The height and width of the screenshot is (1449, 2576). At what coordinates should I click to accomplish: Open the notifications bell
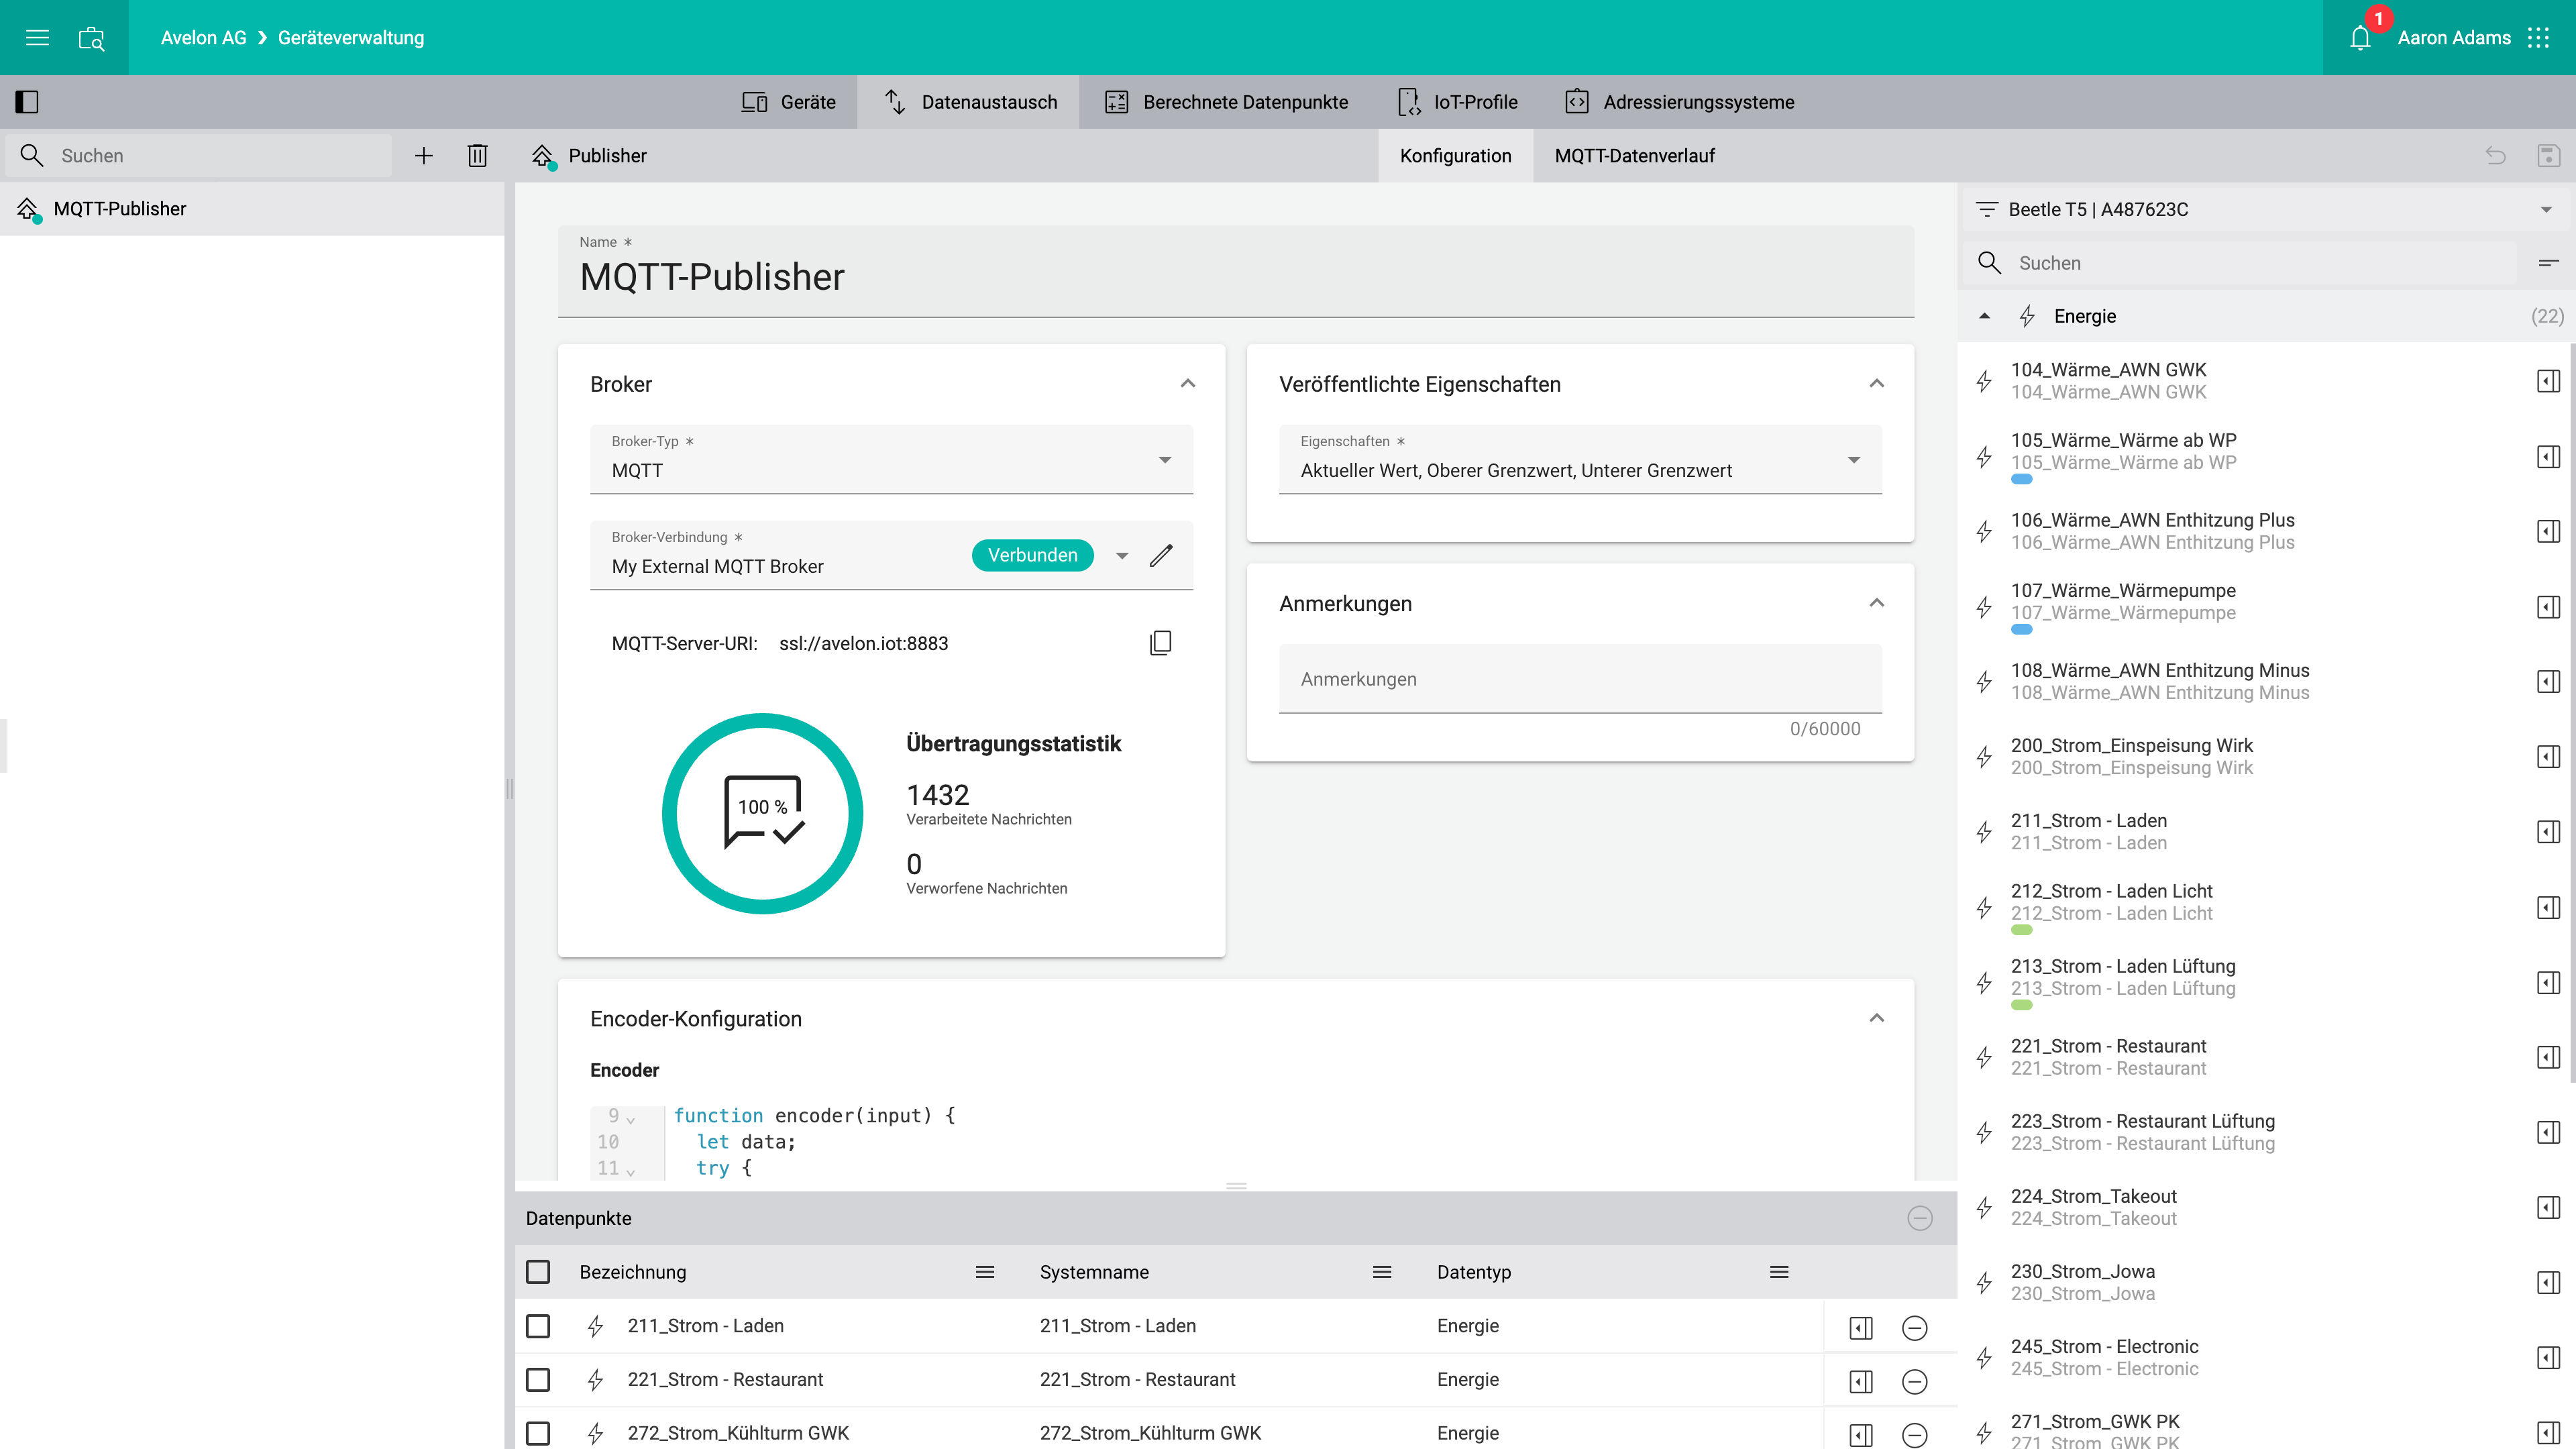2360,38
